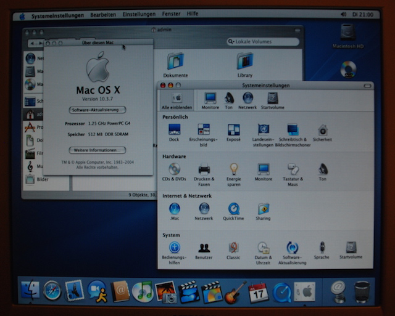Toggle the Systemeinstellungen toolbar pill button
This screenshot has height=316, width=395.
(368, 86)
